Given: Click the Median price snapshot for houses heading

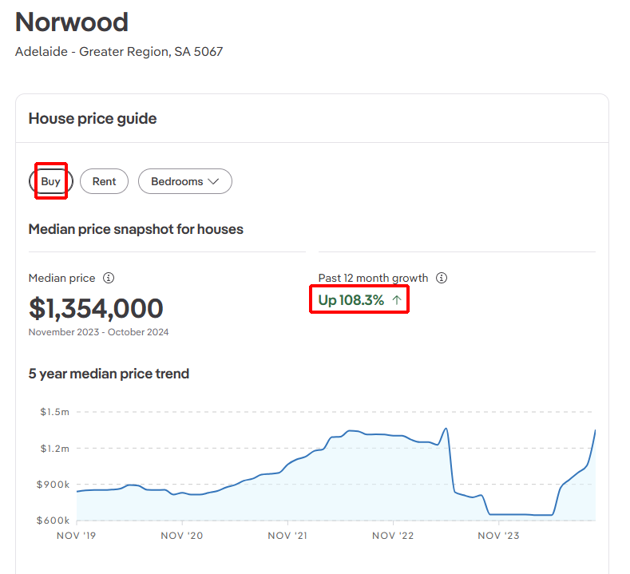Looking at the screenshot, I should (x=136, y=229).
